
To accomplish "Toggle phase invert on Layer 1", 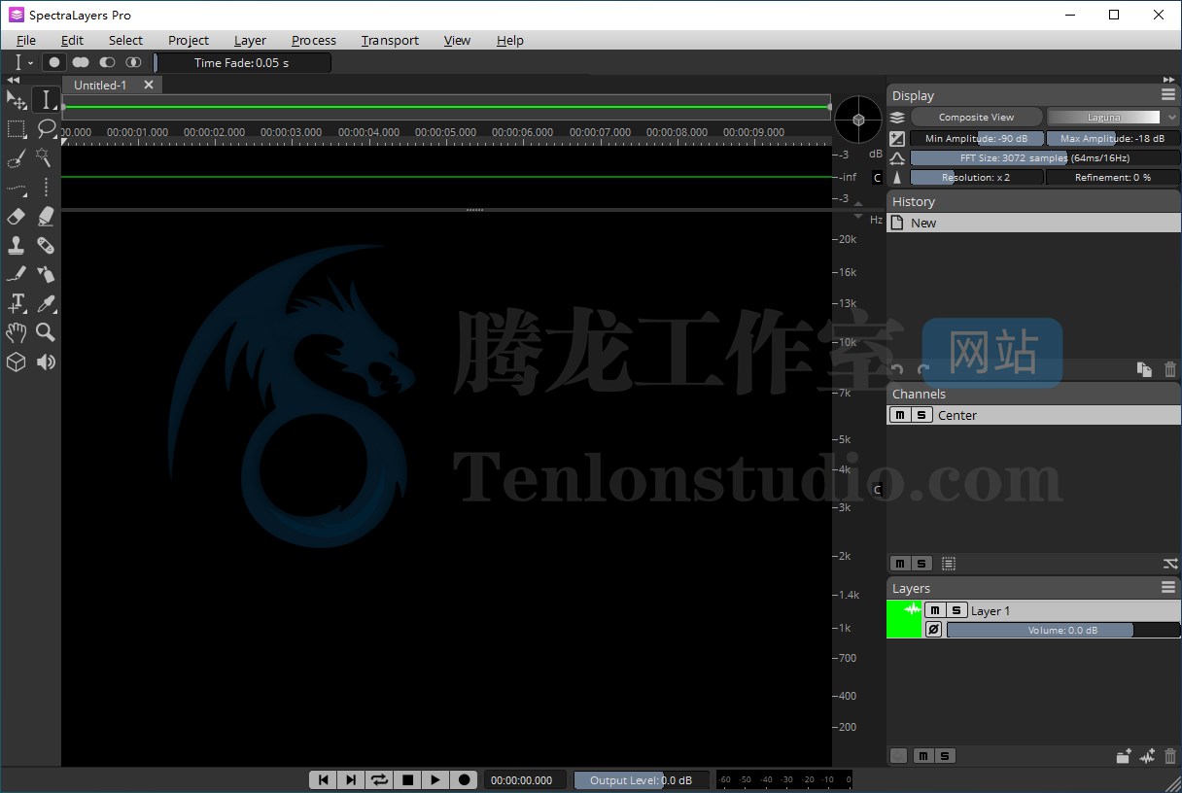I will pos(933,630).
